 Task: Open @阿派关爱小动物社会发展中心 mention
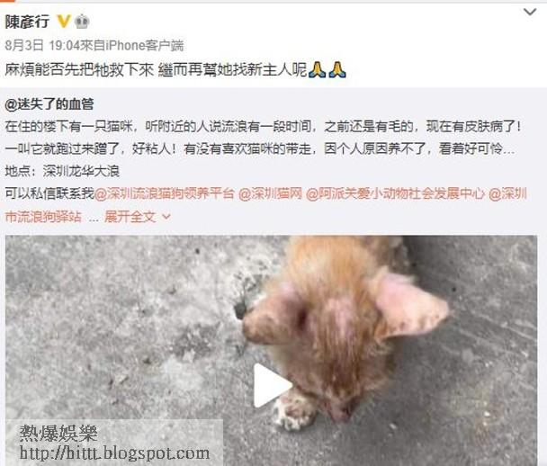click(395, 193)
